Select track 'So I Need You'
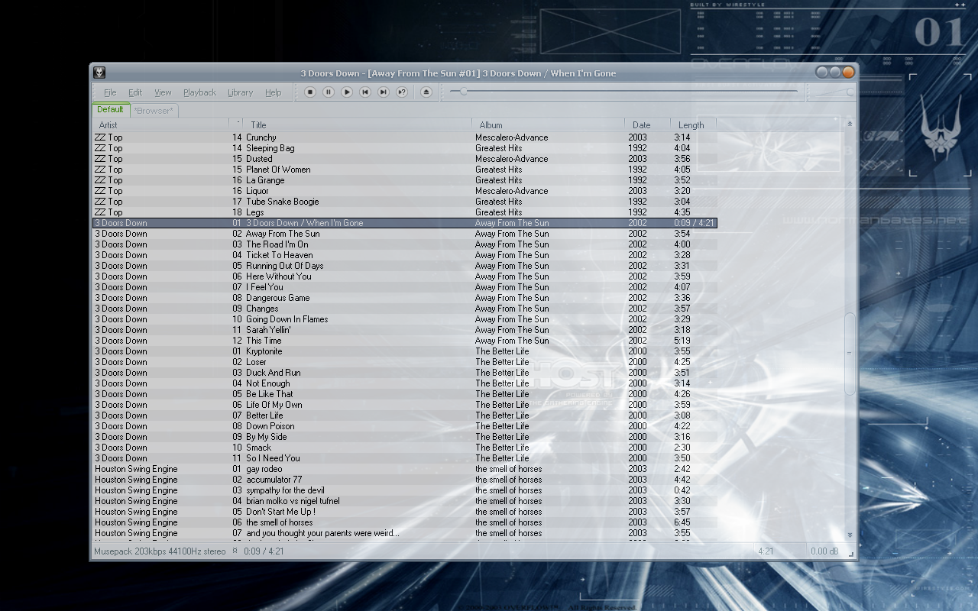Image resolution: width=978 pixels, height=611 pixels. click(x=404, y=458)
